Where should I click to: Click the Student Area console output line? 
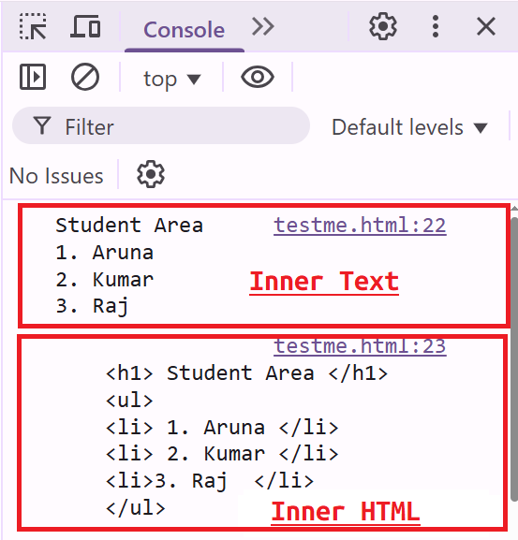(x=129, y=226)
